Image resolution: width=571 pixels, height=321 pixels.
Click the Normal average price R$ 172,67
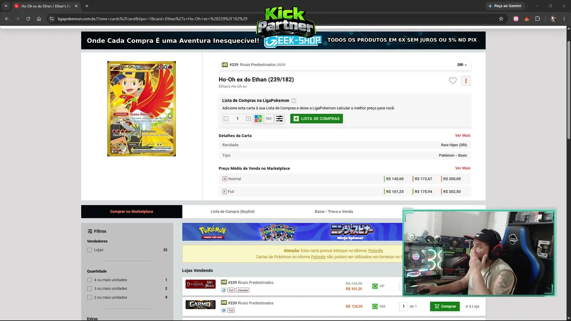pos(423,179)
